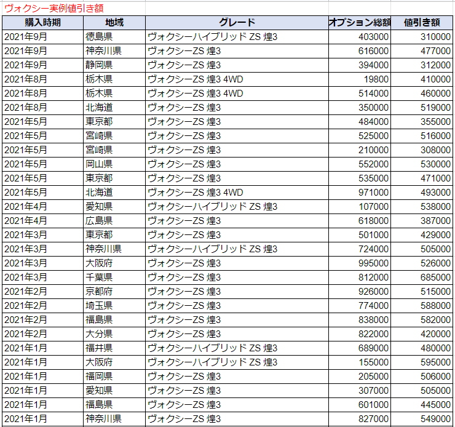The width and height of the screenshot is (455, 427).
Task: Click the 岡山県 region cell
Action: 114,164
